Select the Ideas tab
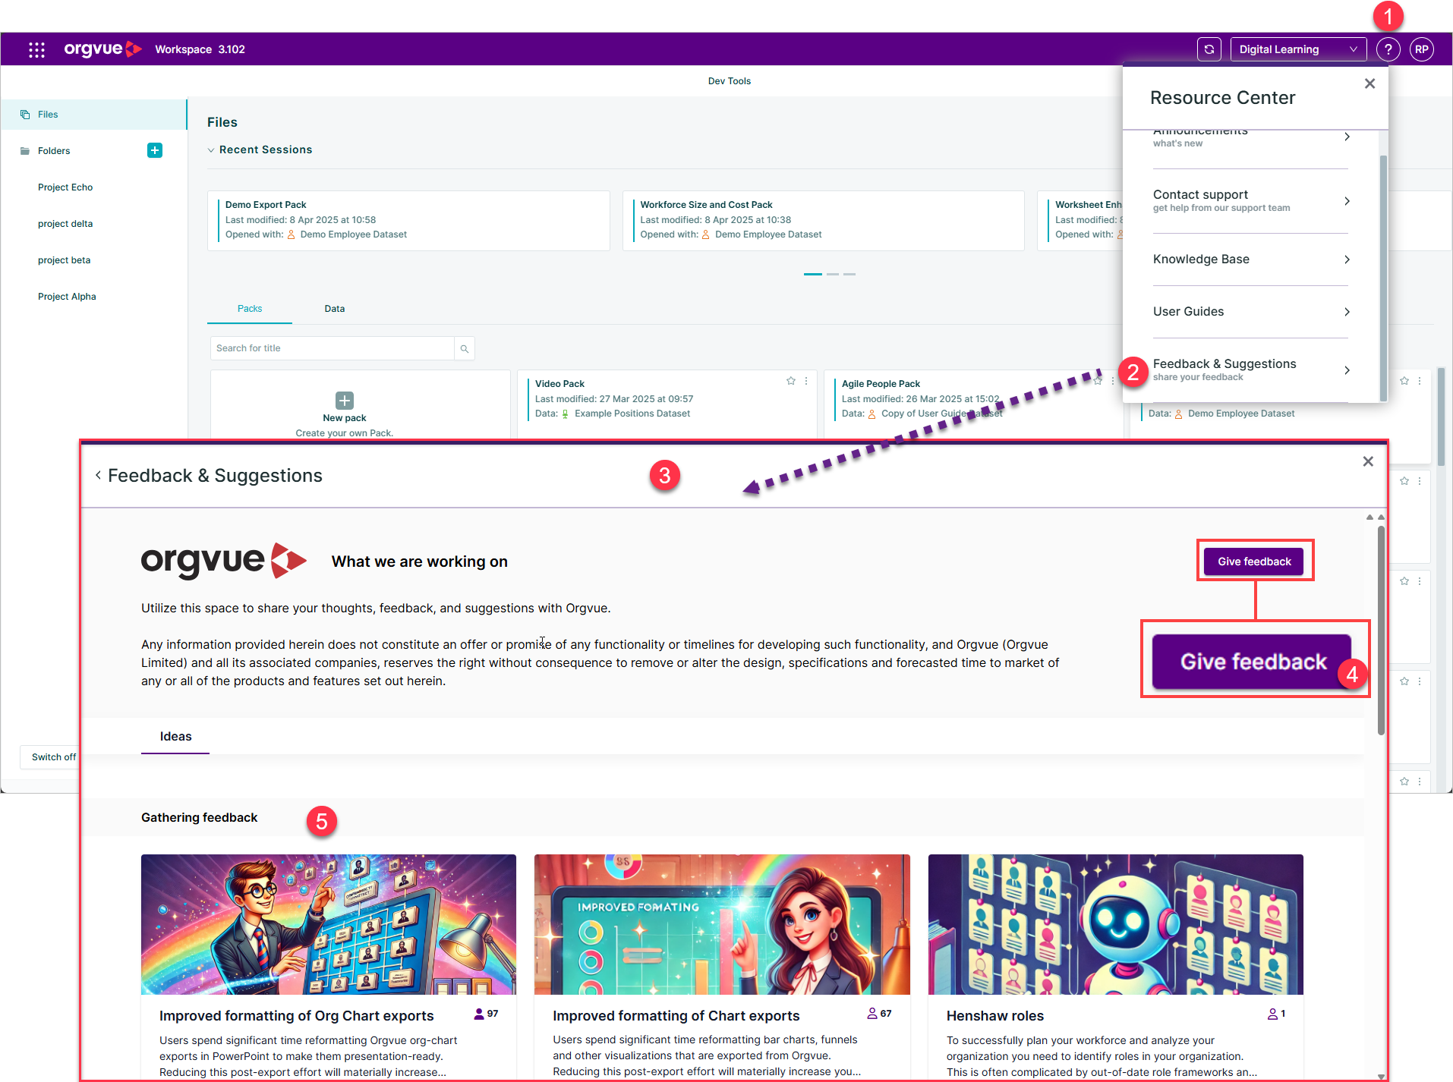The height and width of the screenshot is (1082, 1453). [175, 737]
